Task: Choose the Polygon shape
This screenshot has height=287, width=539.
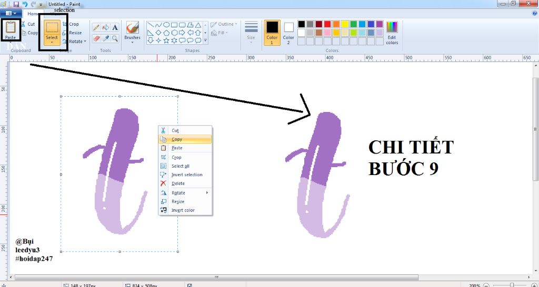Action: point(190,25)
